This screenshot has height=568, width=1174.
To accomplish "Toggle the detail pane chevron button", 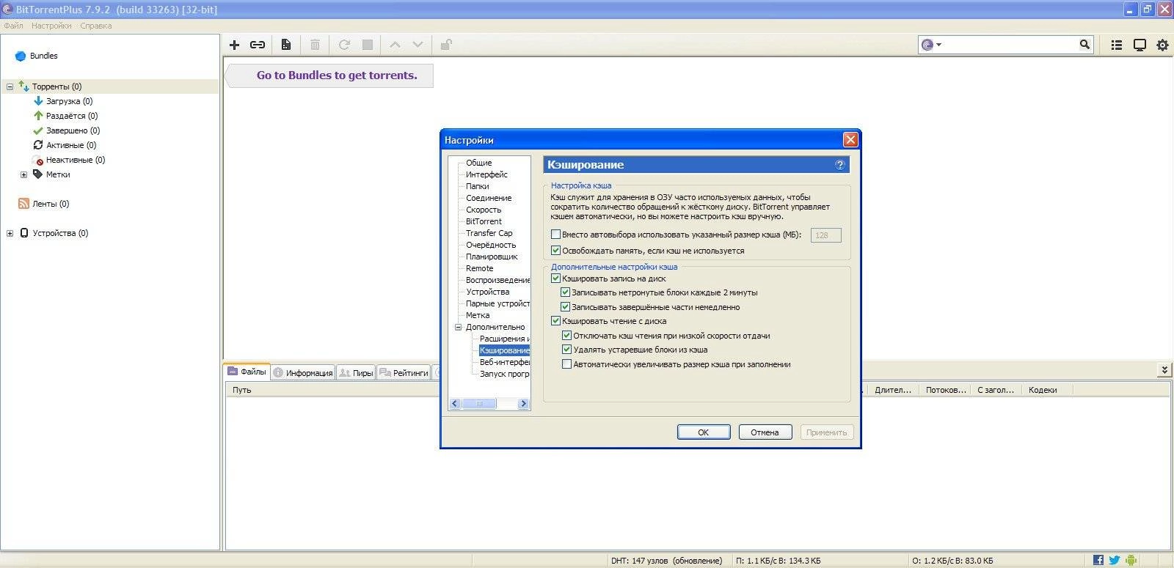I will (x=1164, y=370).
